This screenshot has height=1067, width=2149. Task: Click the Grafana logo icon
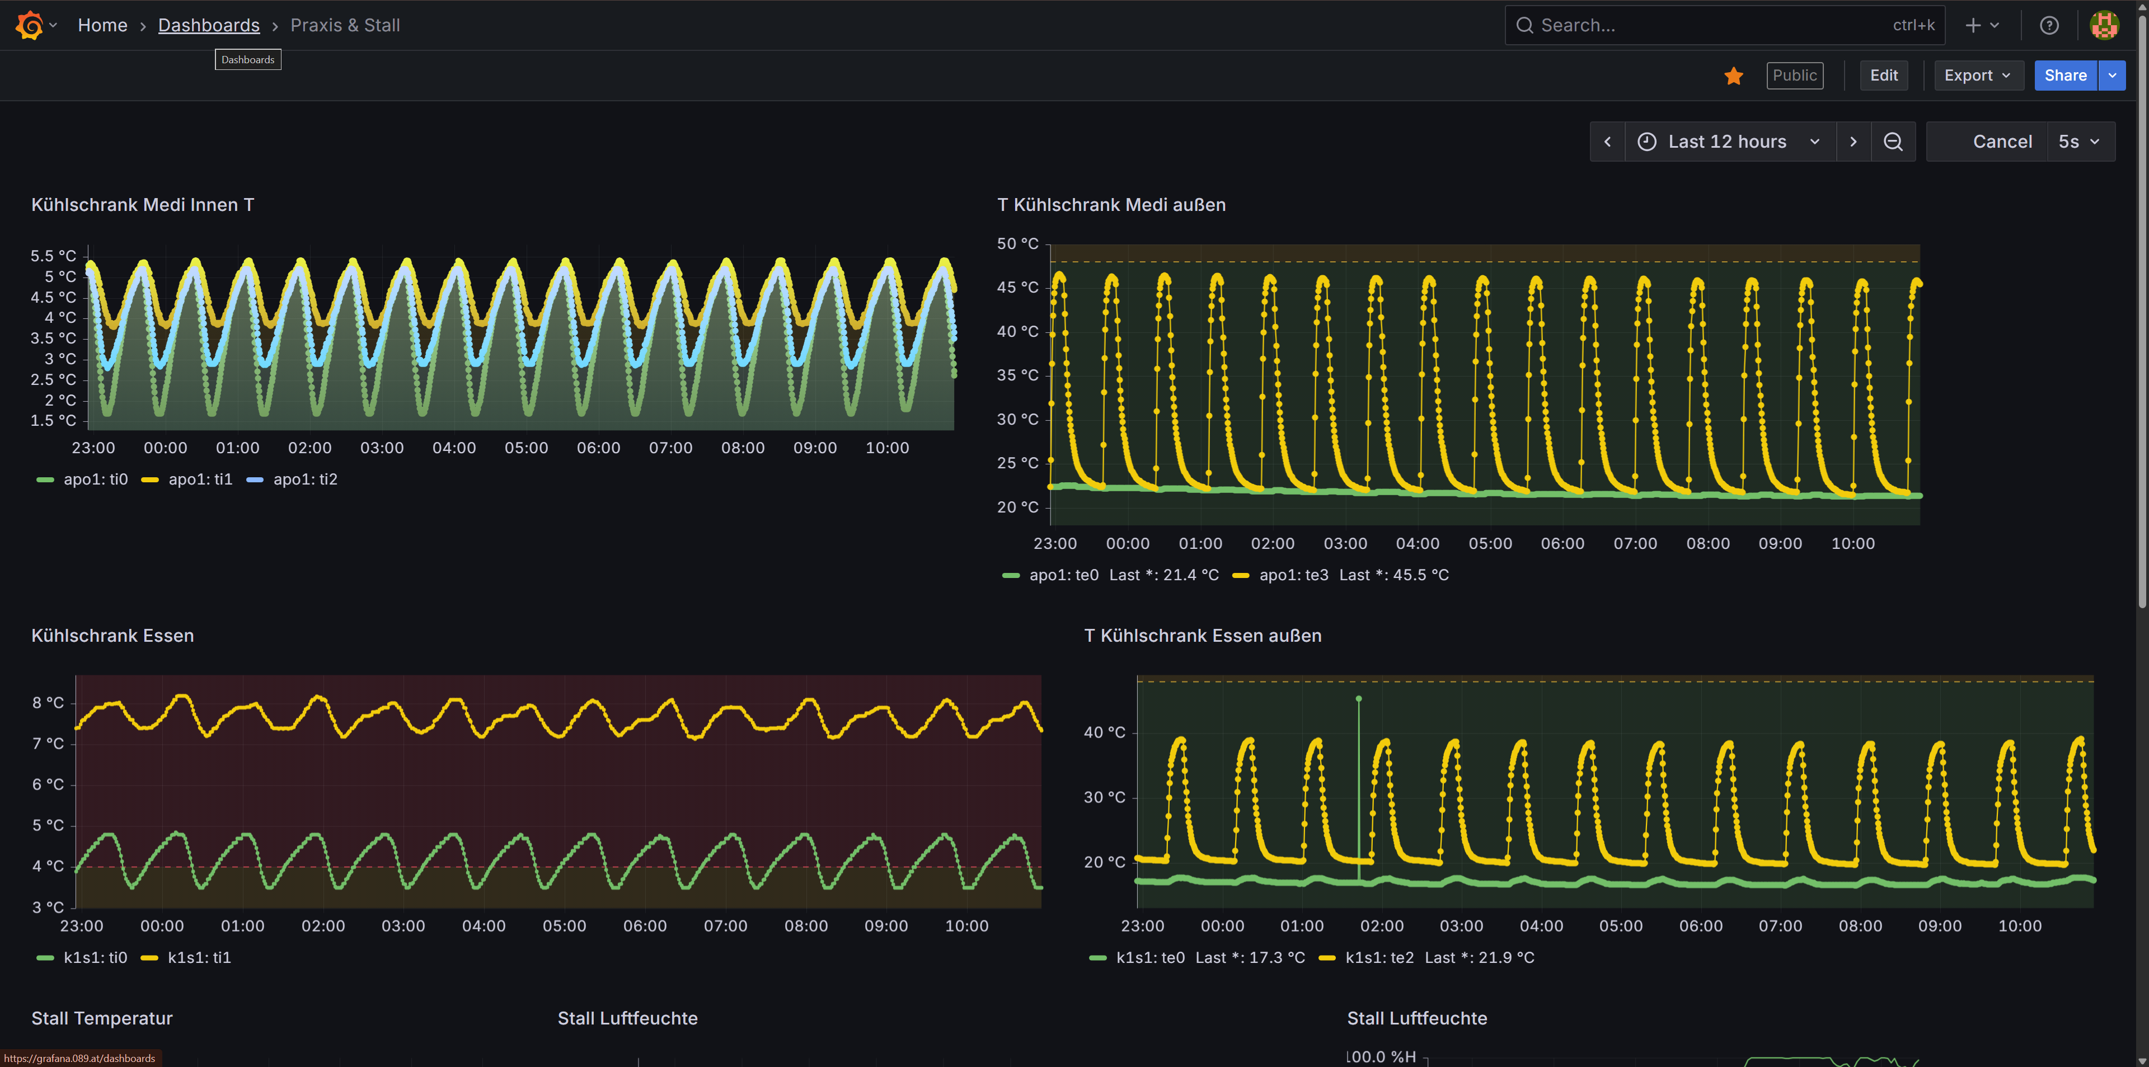click(29, 25)
